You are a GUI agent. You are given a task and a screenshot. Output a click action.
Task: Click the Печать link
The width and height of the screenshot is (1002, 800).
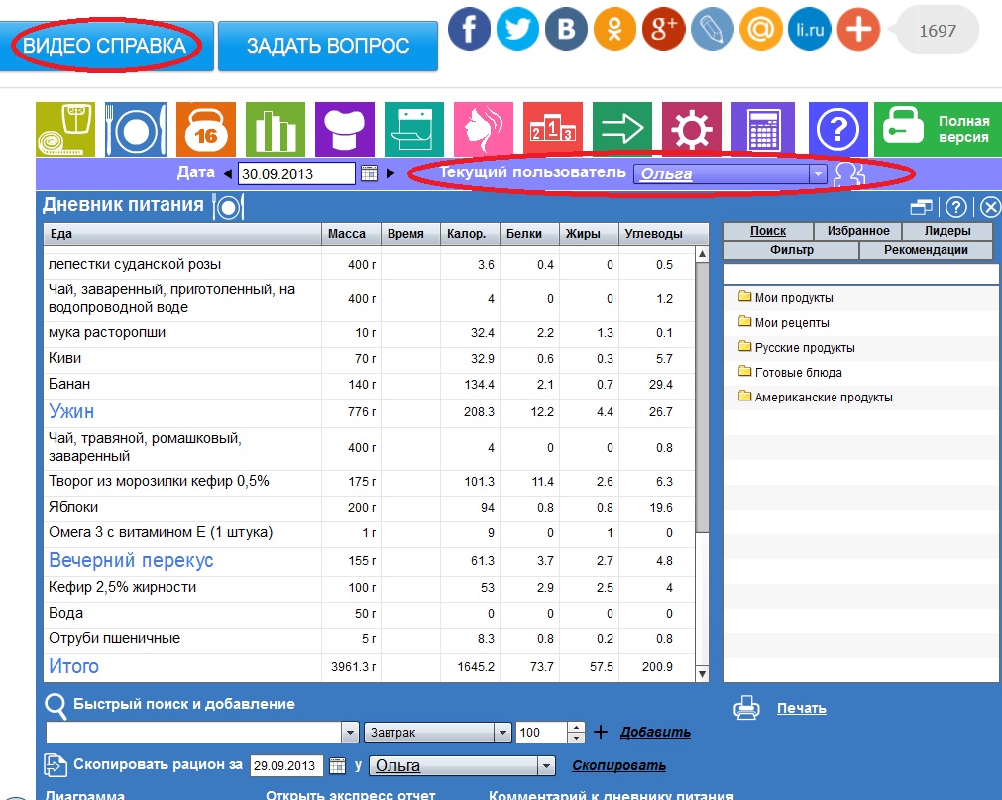click(801, 708)
